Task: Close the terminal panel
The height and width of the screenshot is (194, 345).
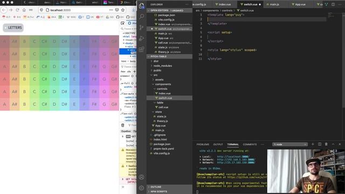Action: click(340, 144)
